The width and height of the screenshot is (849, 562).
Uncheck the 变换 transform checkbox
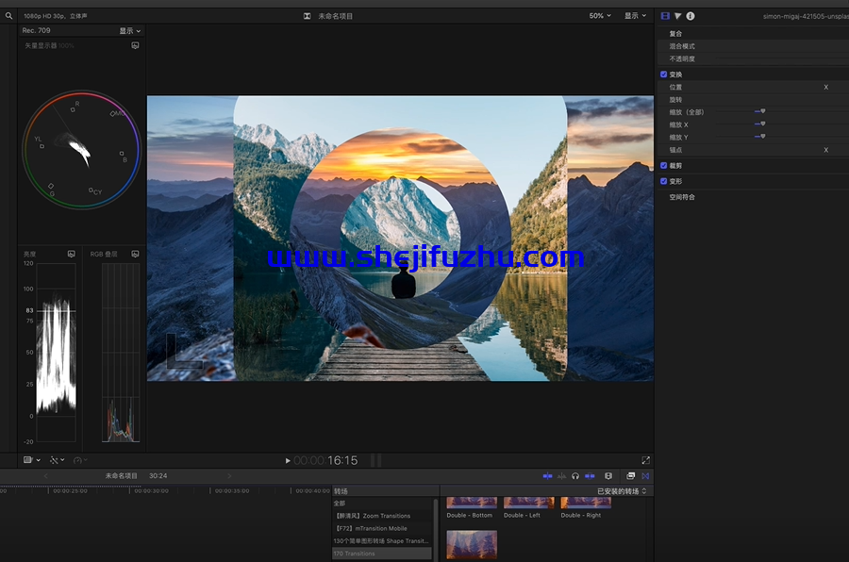click(x=663, y=74)
